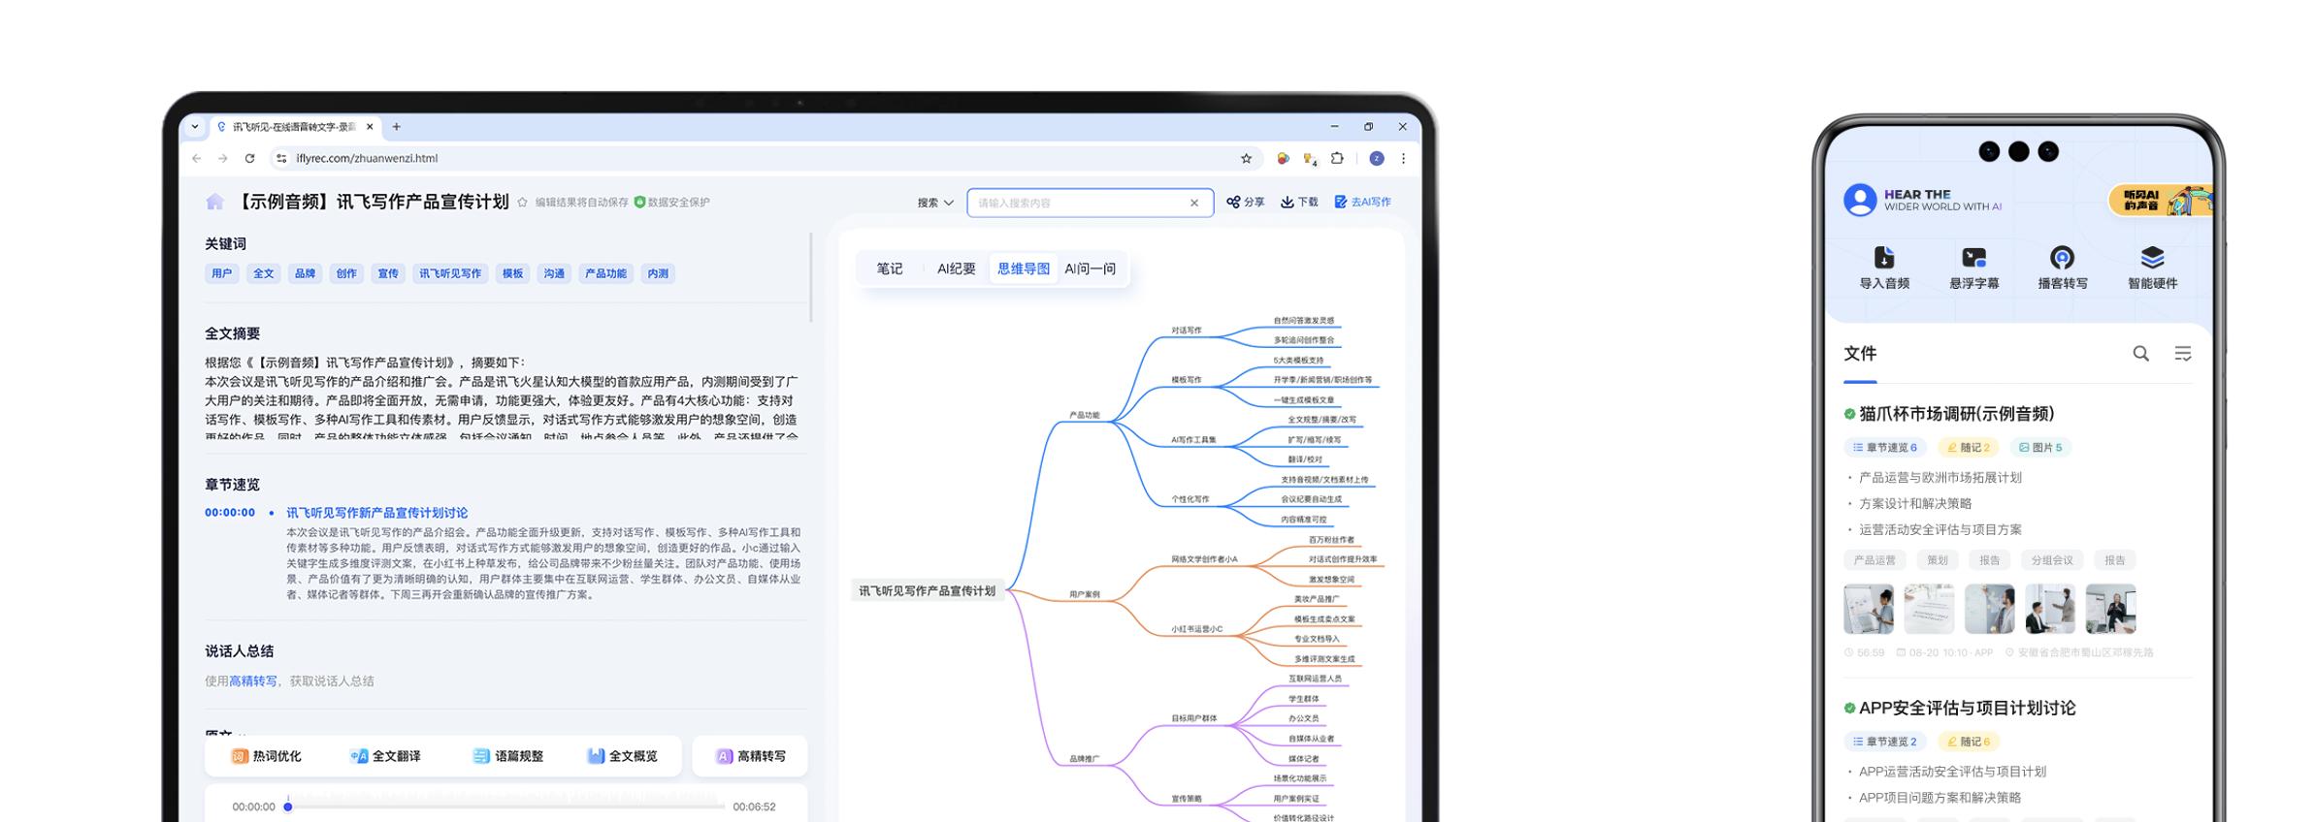This screenshot has width=2315, height=822.
Task: Click the keyword panel vertical scrollbar
Action: [x=810, y=277]
